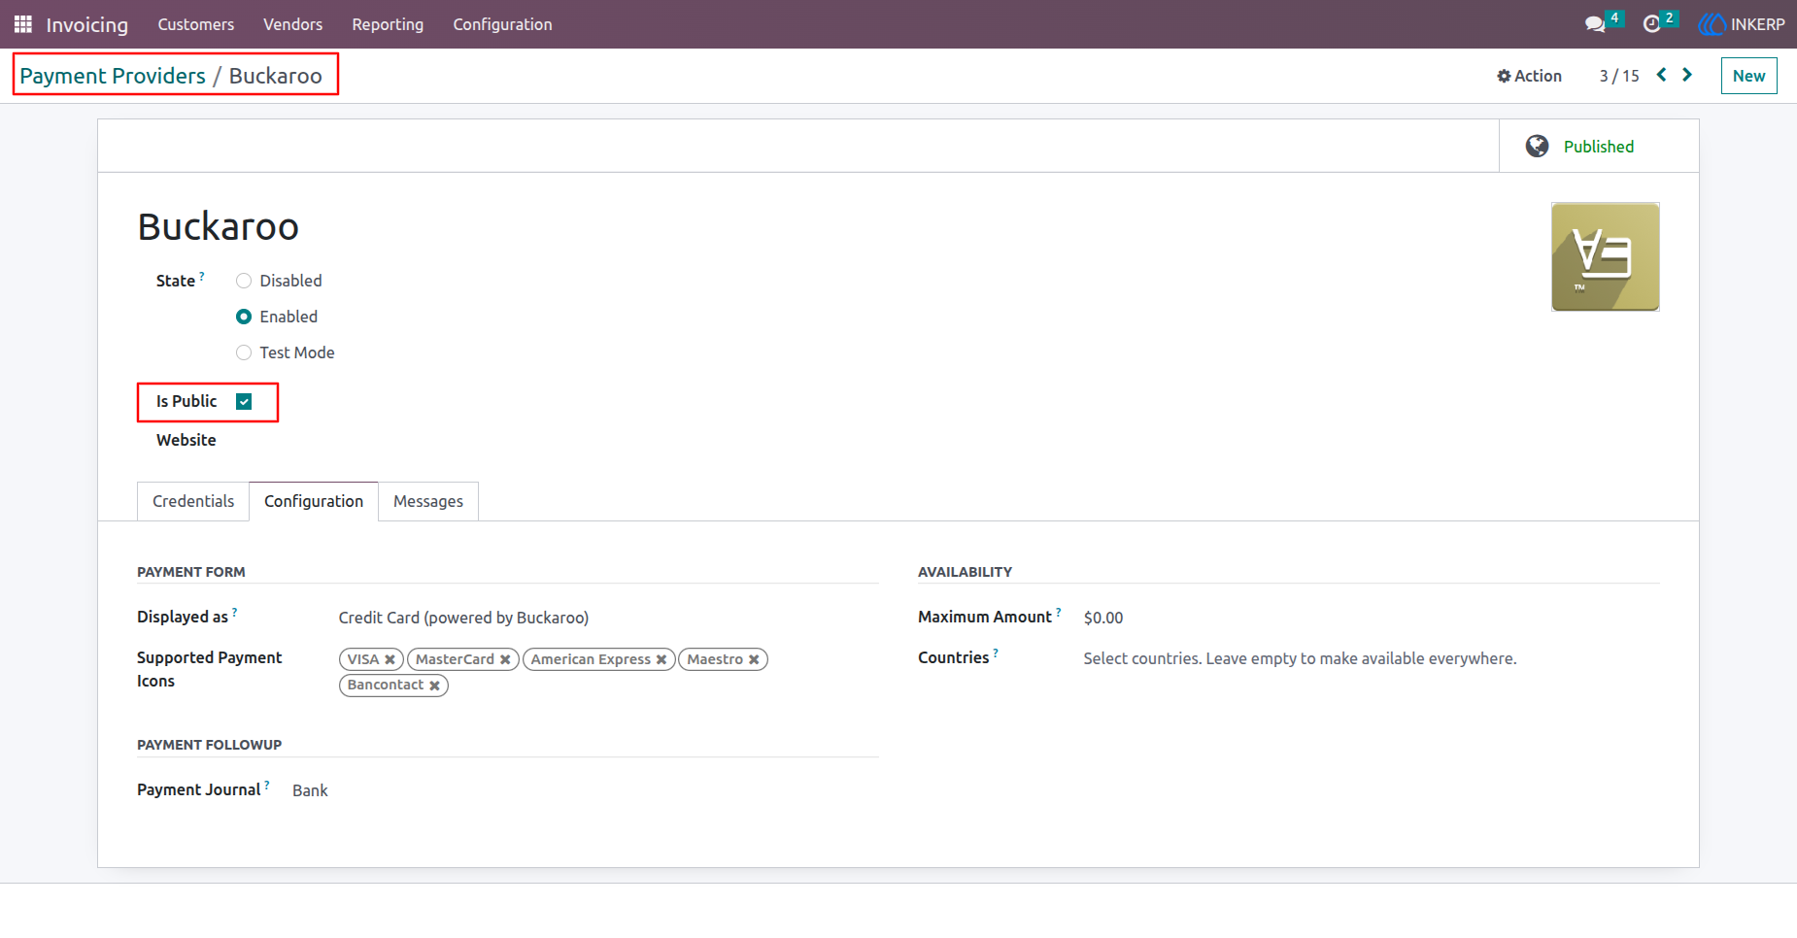
Task: Remove the Maestro tag
Action: pyautogui.click(x=754, y=659)
